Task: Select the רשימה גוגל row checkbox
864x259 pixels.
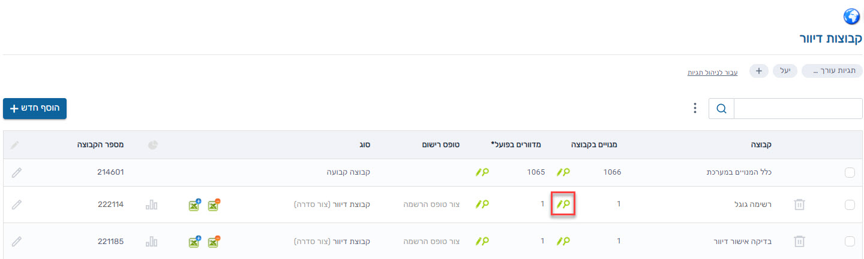Action: 850,205
